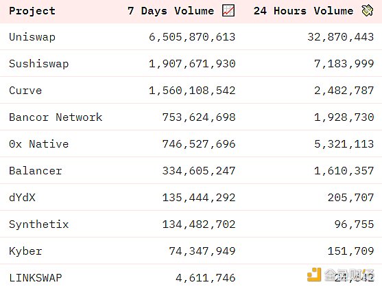Image resolution: width=382 pixels, height=289 pixels.
Task: Click the chart icon beside 7 Days Volume
Action: click(x=228, y=11)
